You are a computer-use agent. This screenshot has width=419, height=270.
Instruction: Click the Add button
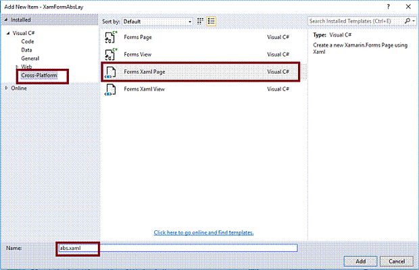tap(360, 261)
